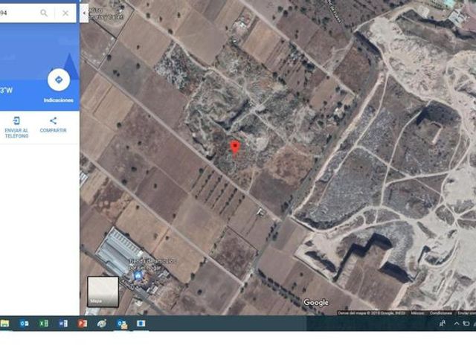Click the Indicaciones label
476x357 pixels.
pyautogui.click(x=58, y=100)
